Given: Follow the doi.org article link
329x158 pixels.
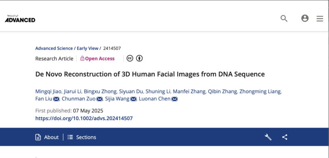Looking at the screenshot, I should pyautogui.click(x=84, y=118).
